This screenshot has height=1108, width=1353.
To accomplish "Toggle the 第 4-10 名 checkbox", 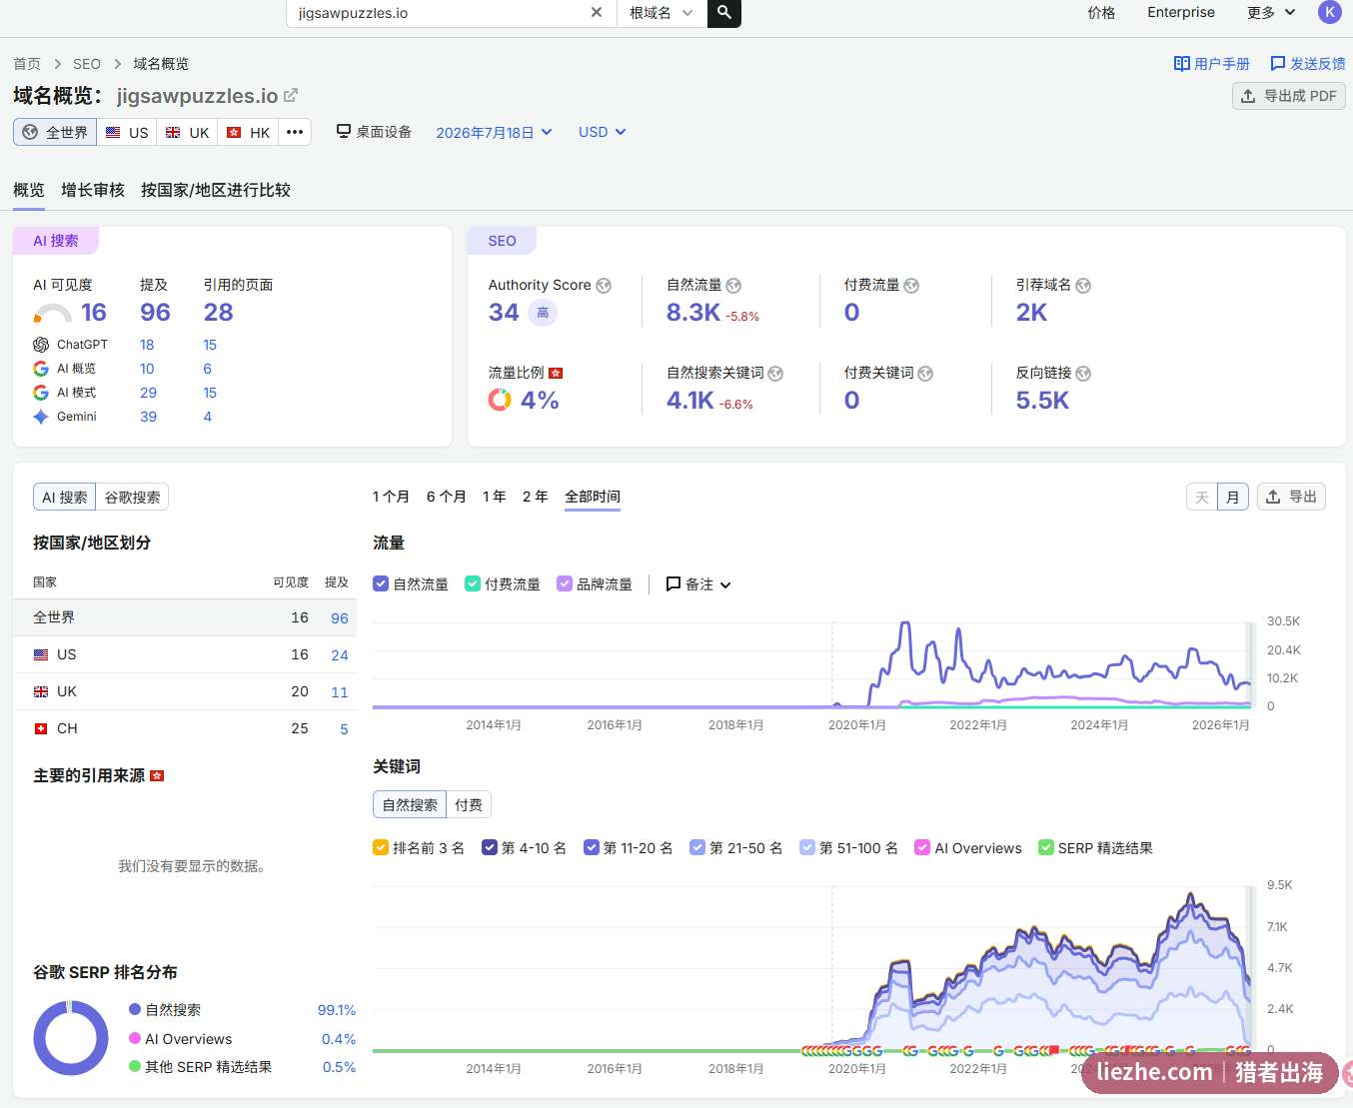I will click(490, 847).
